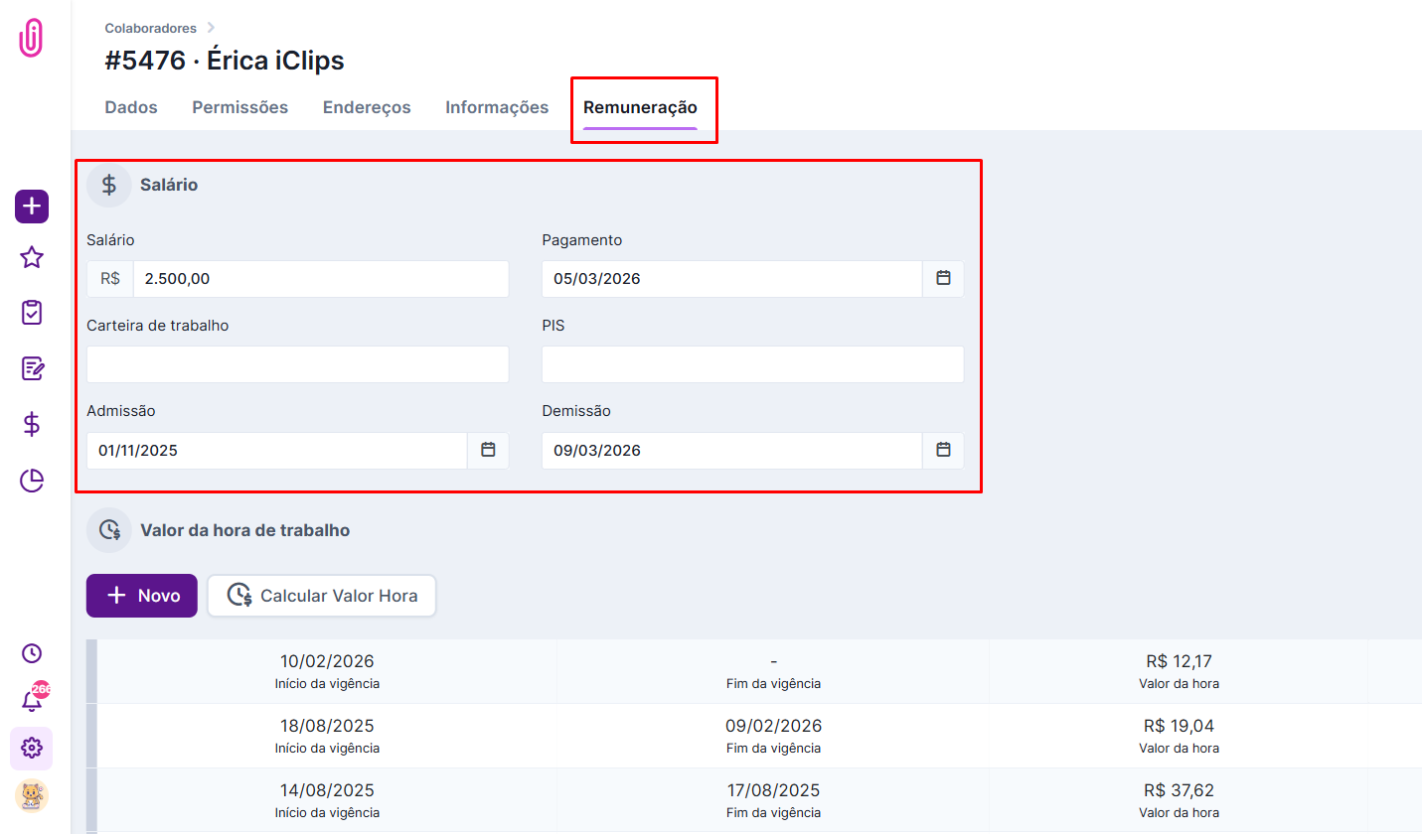Click the Carteira de trabalho input field
1422x834 pixels.
[297, 364]
